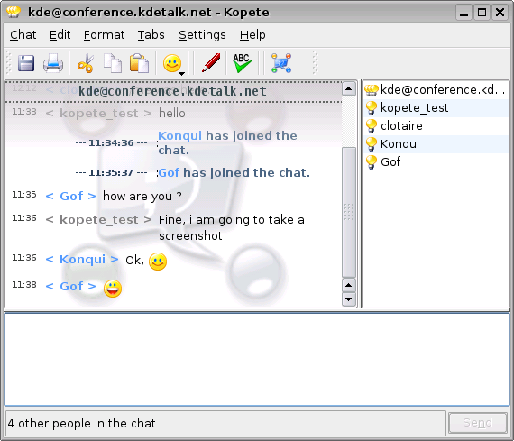Screen dimensions: 514x441
Task: Open the smiley emoticon dropdown
Action: click(174, 64)
